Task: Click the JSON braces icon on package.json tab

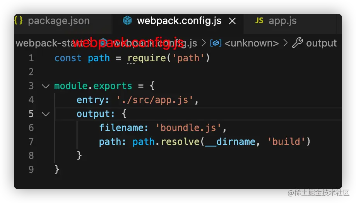Action: pos(19,21)
